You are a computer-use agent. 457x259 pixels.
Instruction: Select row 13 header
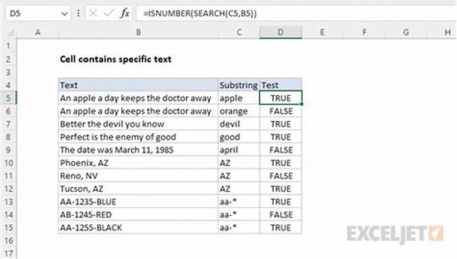(x=8, y=202)
